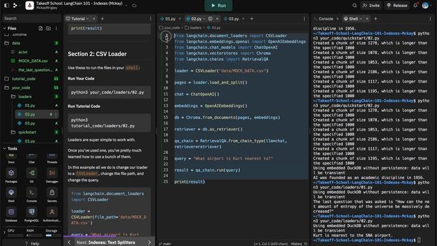Click the cloud sync status icon
The width and height of the screenshot is (437, 246).
135,5
